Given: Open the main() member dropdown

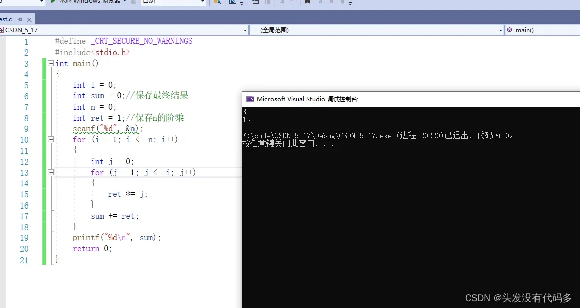Looking at the screenshot, I should tap(542, 30).
